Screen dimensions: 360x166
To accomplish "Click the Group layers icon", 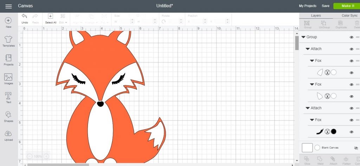I will (307, 25).
